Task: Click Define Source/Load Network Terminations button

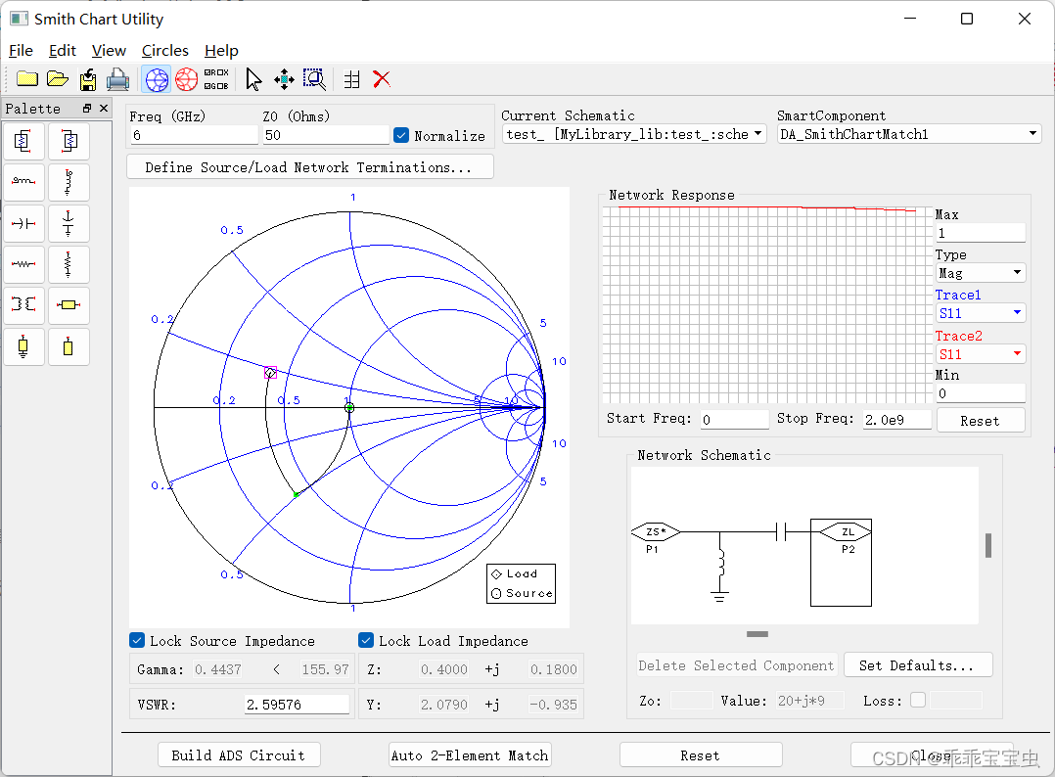Action: (309, 166)
